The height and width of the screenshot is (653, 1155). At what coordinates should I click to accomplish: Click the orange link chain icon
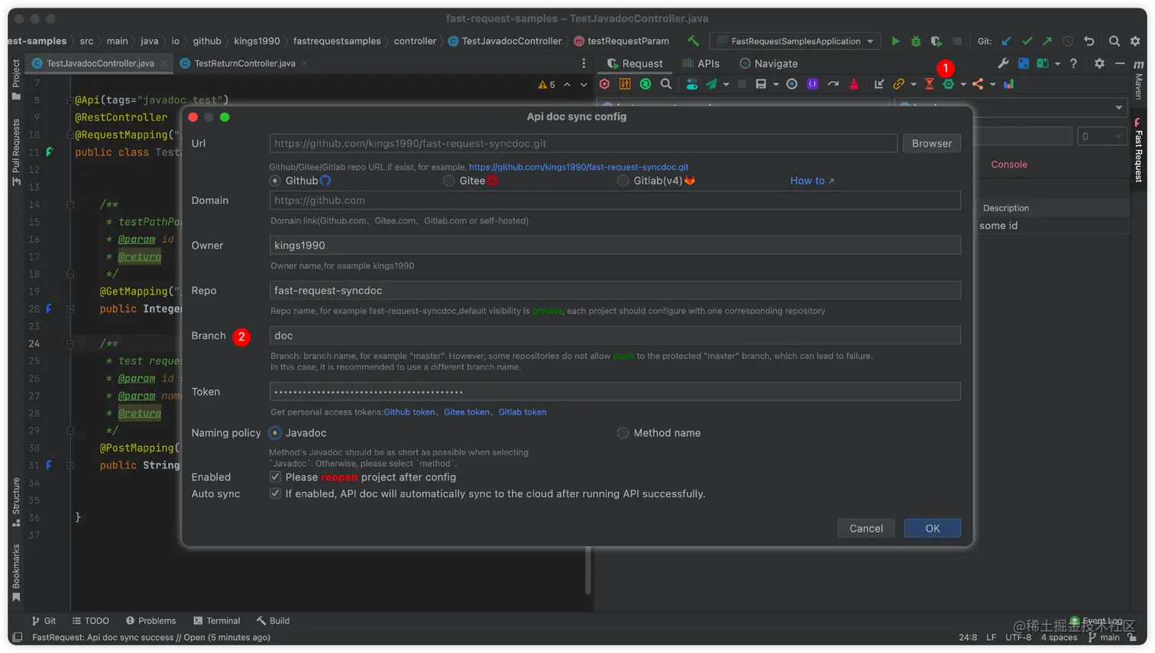click(898, 84)
